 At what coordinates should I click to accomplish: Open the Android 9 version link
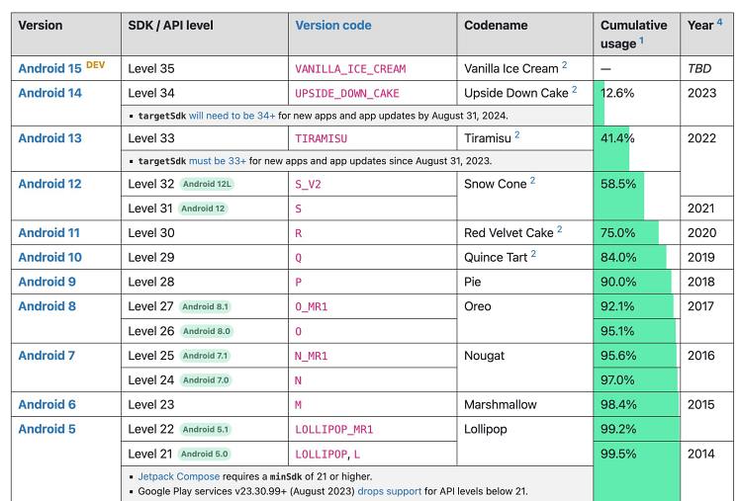[46, 283]
